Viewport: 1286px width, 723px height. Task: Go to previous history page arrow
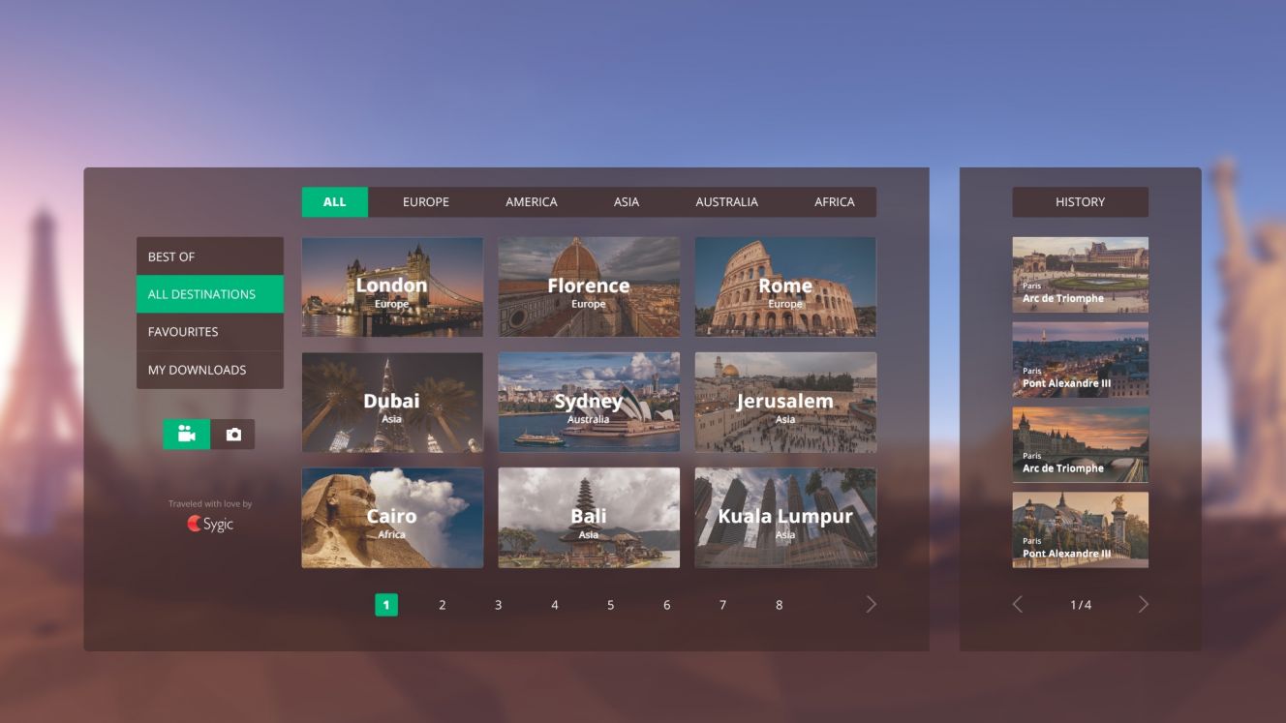point(1018,605)
